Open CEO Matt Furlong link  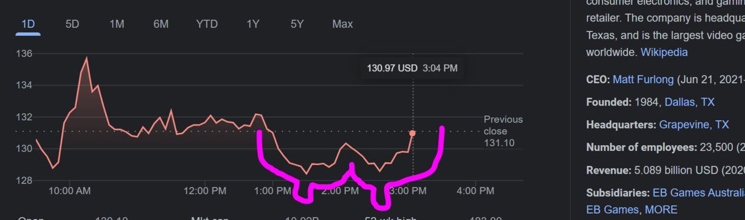point(643,80)
